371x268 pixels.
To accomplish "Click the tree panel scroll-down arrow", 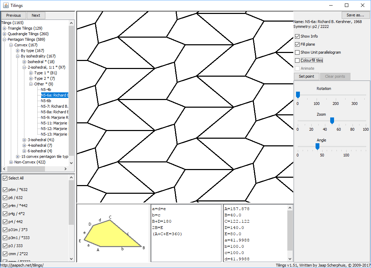I will click(71, 163).
